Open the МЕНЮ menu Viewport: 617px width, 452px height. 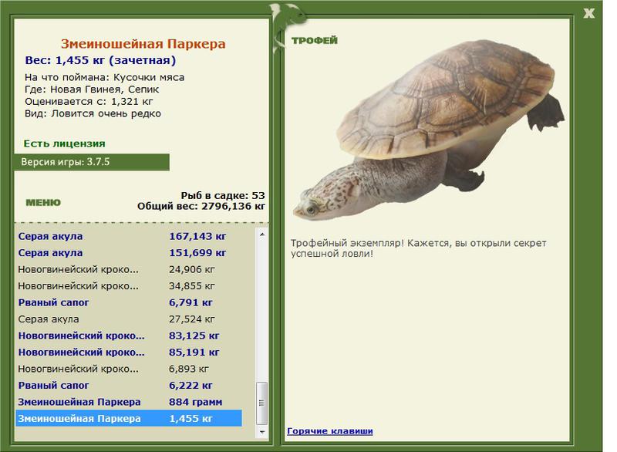click(43, 203)
